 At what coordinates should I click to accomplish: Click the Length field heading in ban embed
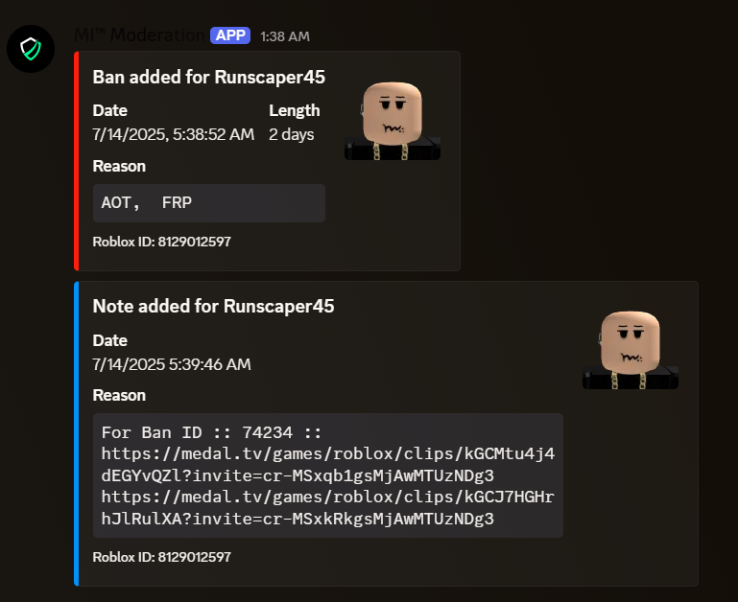coord(295,110)
